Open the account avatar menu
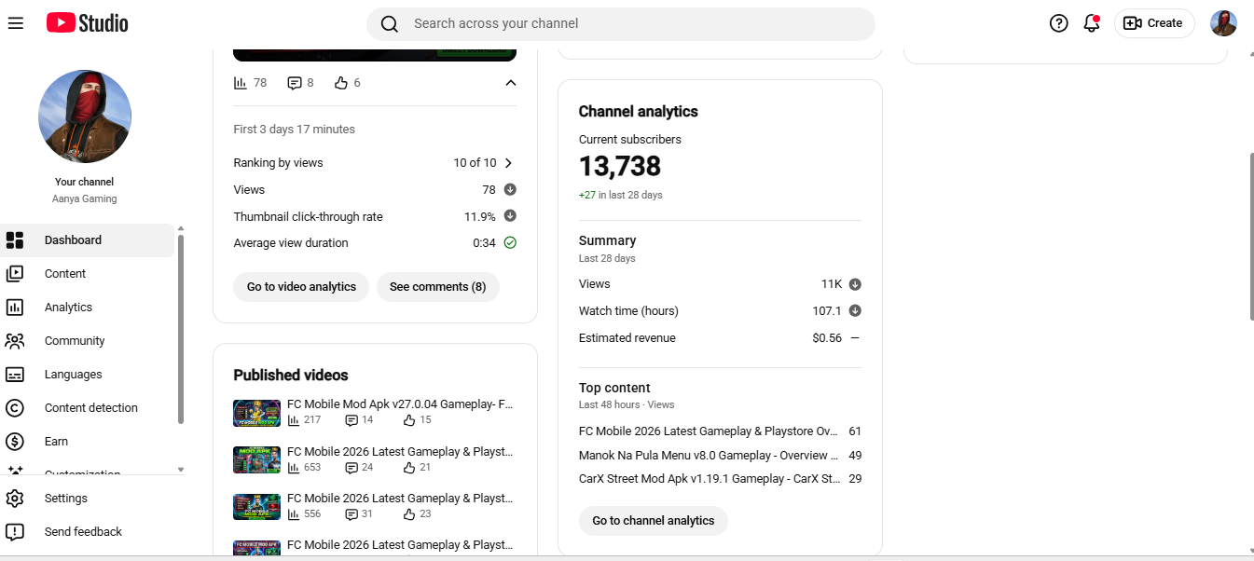The height and width of the screenshot is (561, 1254). [1223, 23]
